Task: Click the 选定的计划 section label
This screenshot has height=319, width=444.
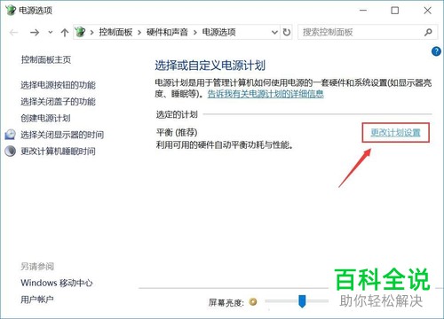Action: [177, 114]
